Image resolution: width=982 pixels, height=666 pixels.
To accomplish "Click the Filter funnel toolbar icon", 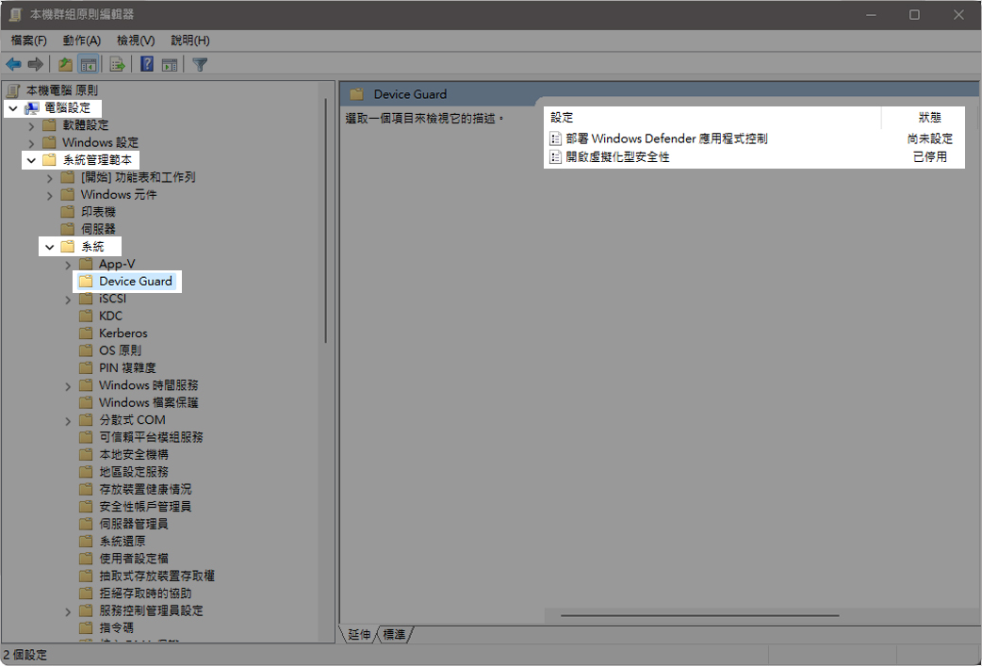I will tap(200, 64).
